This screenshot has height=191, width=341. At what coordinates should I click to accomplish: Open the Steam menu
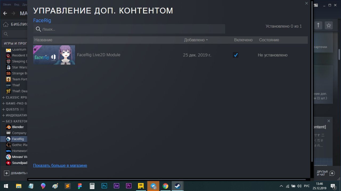pyautogui.click(x=7, y=5)
